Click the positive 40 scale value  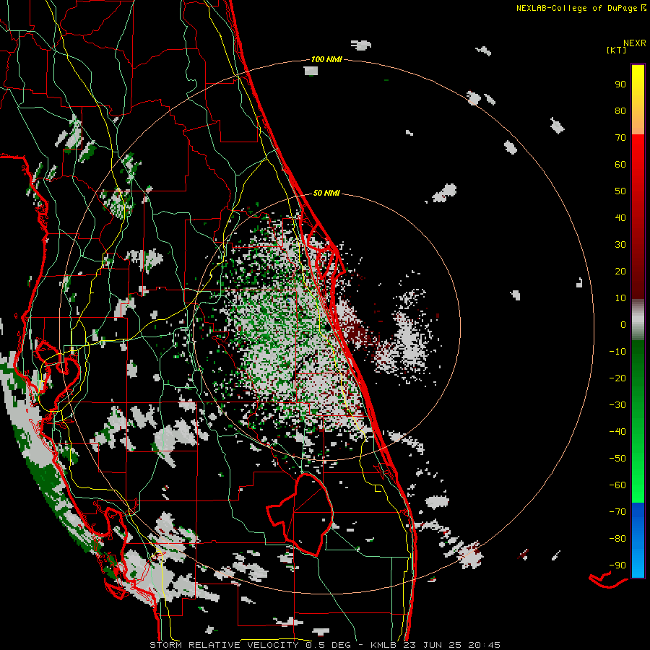620,218
